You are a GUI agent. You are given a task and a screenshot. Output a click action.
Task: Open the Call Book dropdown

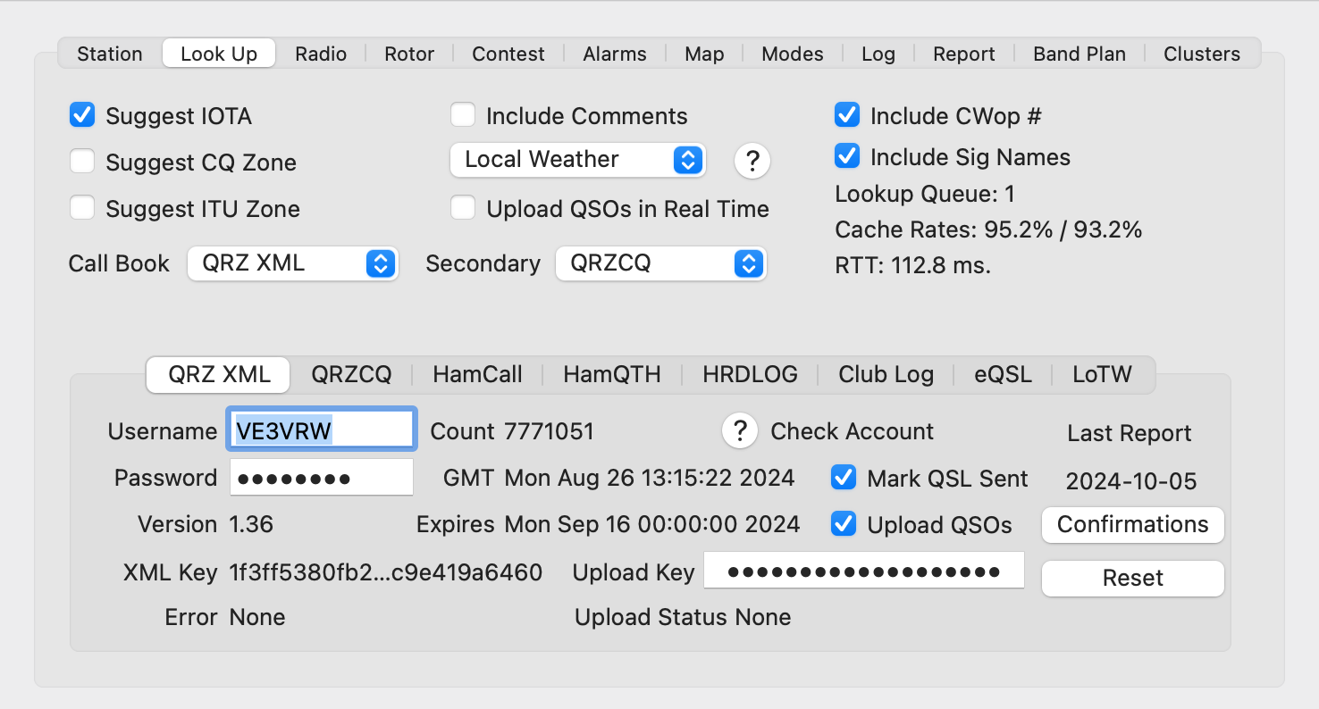292,263
